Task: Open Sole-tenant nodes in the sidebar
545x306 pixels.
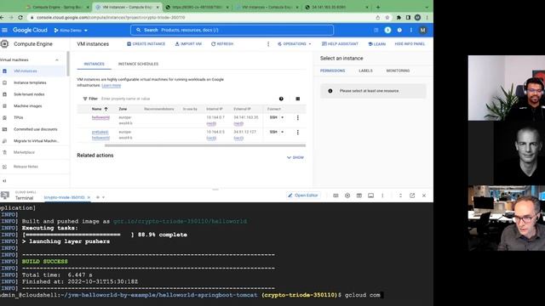Action: (x=29, y=94)
